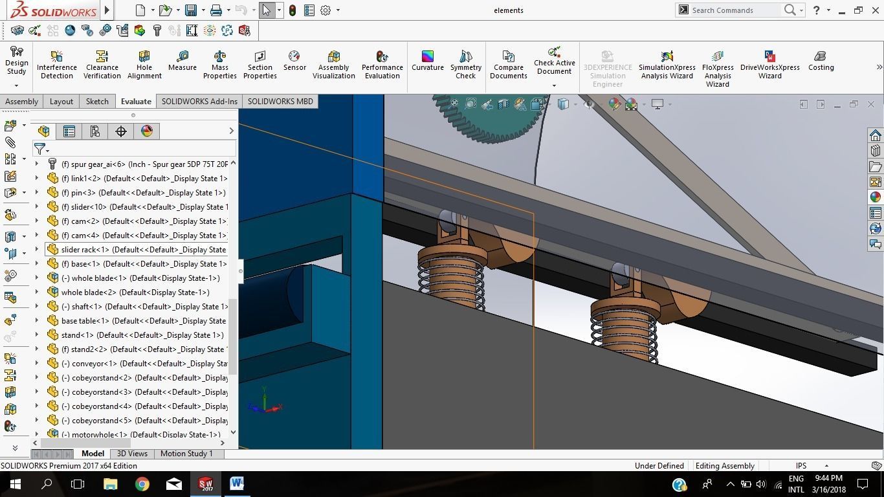Viewport: 884px width, 497px height.
Task: Open the ConfigurationManager panel tab
Action: click(95, 131)
